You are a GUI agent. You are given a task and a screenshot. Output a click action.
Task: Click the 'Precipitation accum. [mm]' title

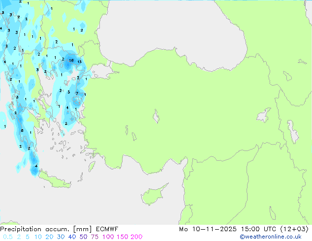[x=46, y=229]
